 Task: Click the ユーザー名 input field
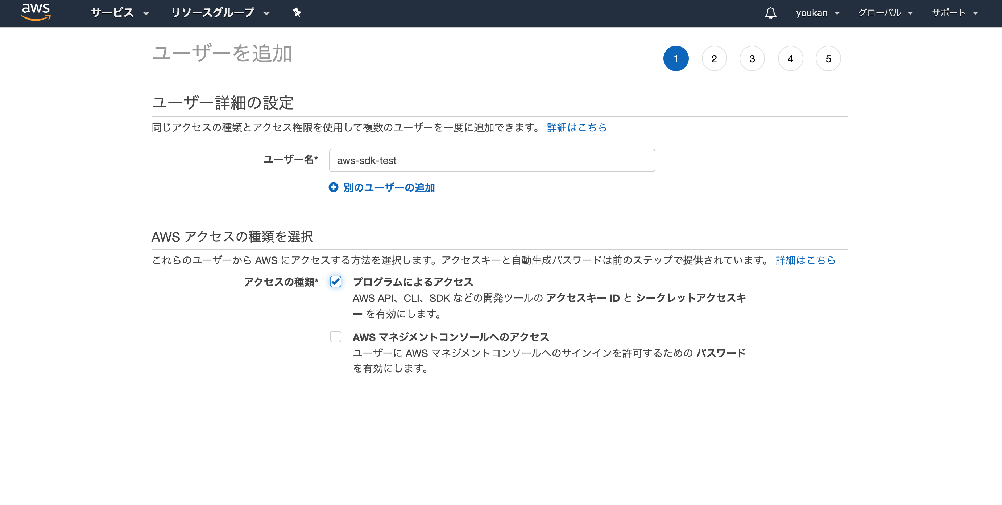492,160
